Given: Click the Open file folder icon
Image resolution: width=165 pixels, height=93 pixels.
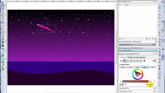Looking at the screenshot, I should 160,5.
